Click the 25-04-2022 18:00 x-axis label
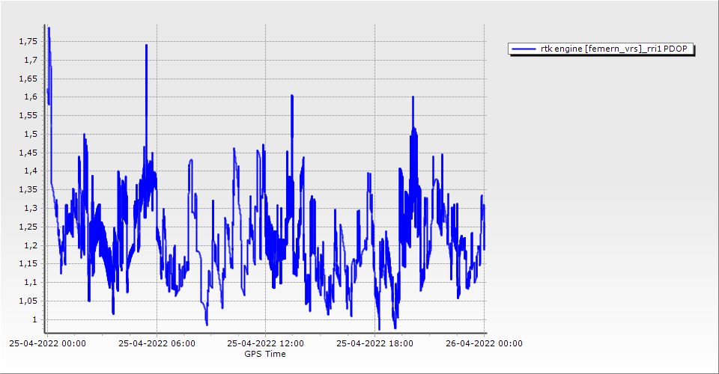This screenshot has width=719, height=374. [x=374, y=344]
